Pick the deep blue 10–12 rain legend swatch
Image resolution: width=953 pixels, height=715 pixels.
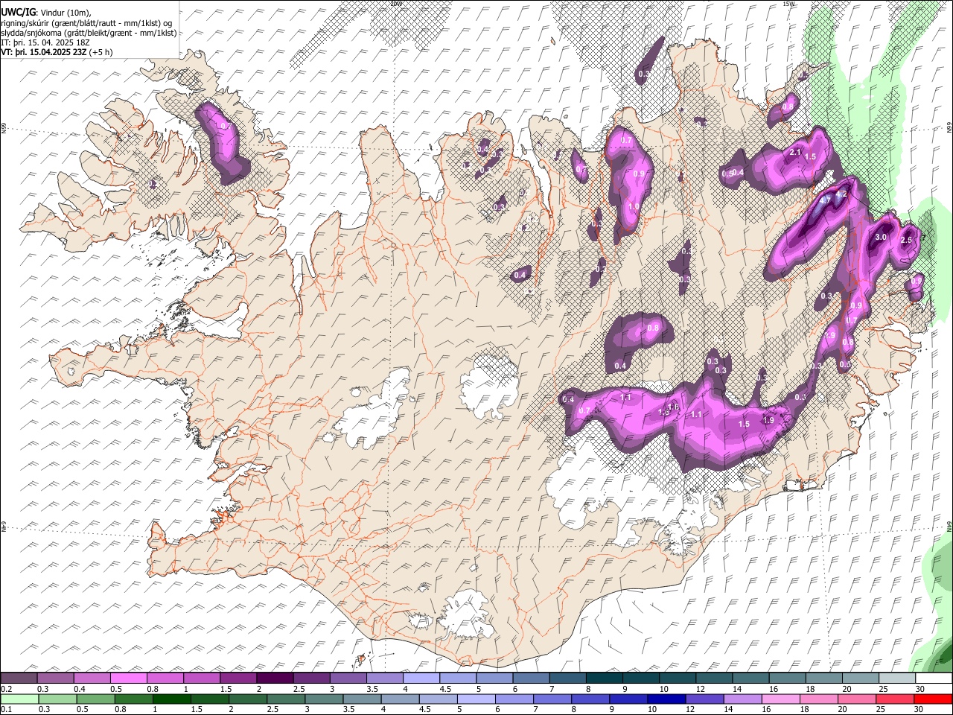[x=666, y=699]
